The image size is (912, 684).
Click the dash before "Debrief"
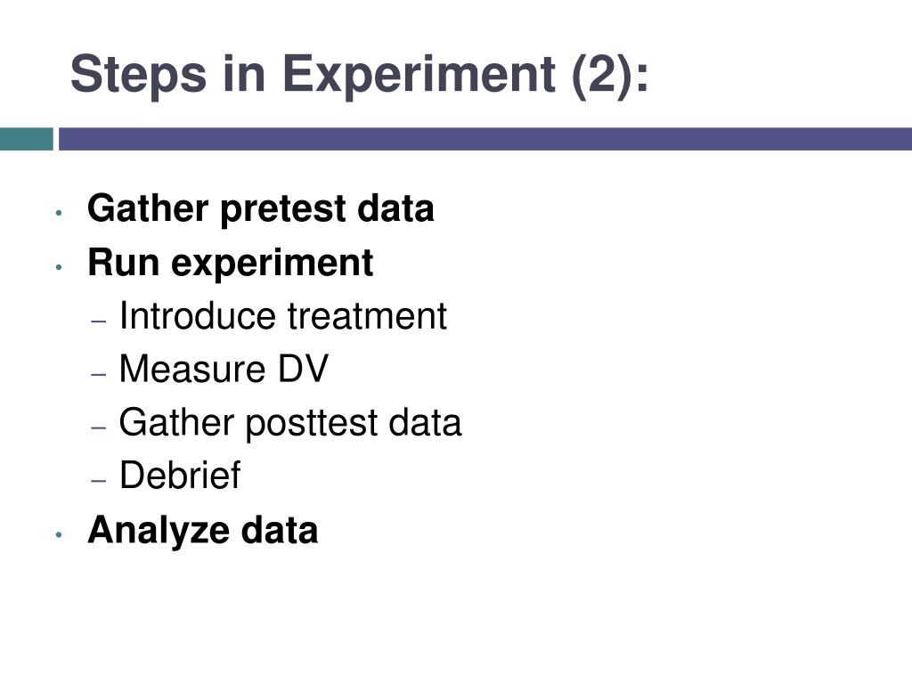[99, 481]
